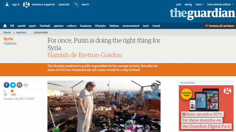The image size is (236, 132).
Task: Click the sign in profile icon
Action: point(7,4)
